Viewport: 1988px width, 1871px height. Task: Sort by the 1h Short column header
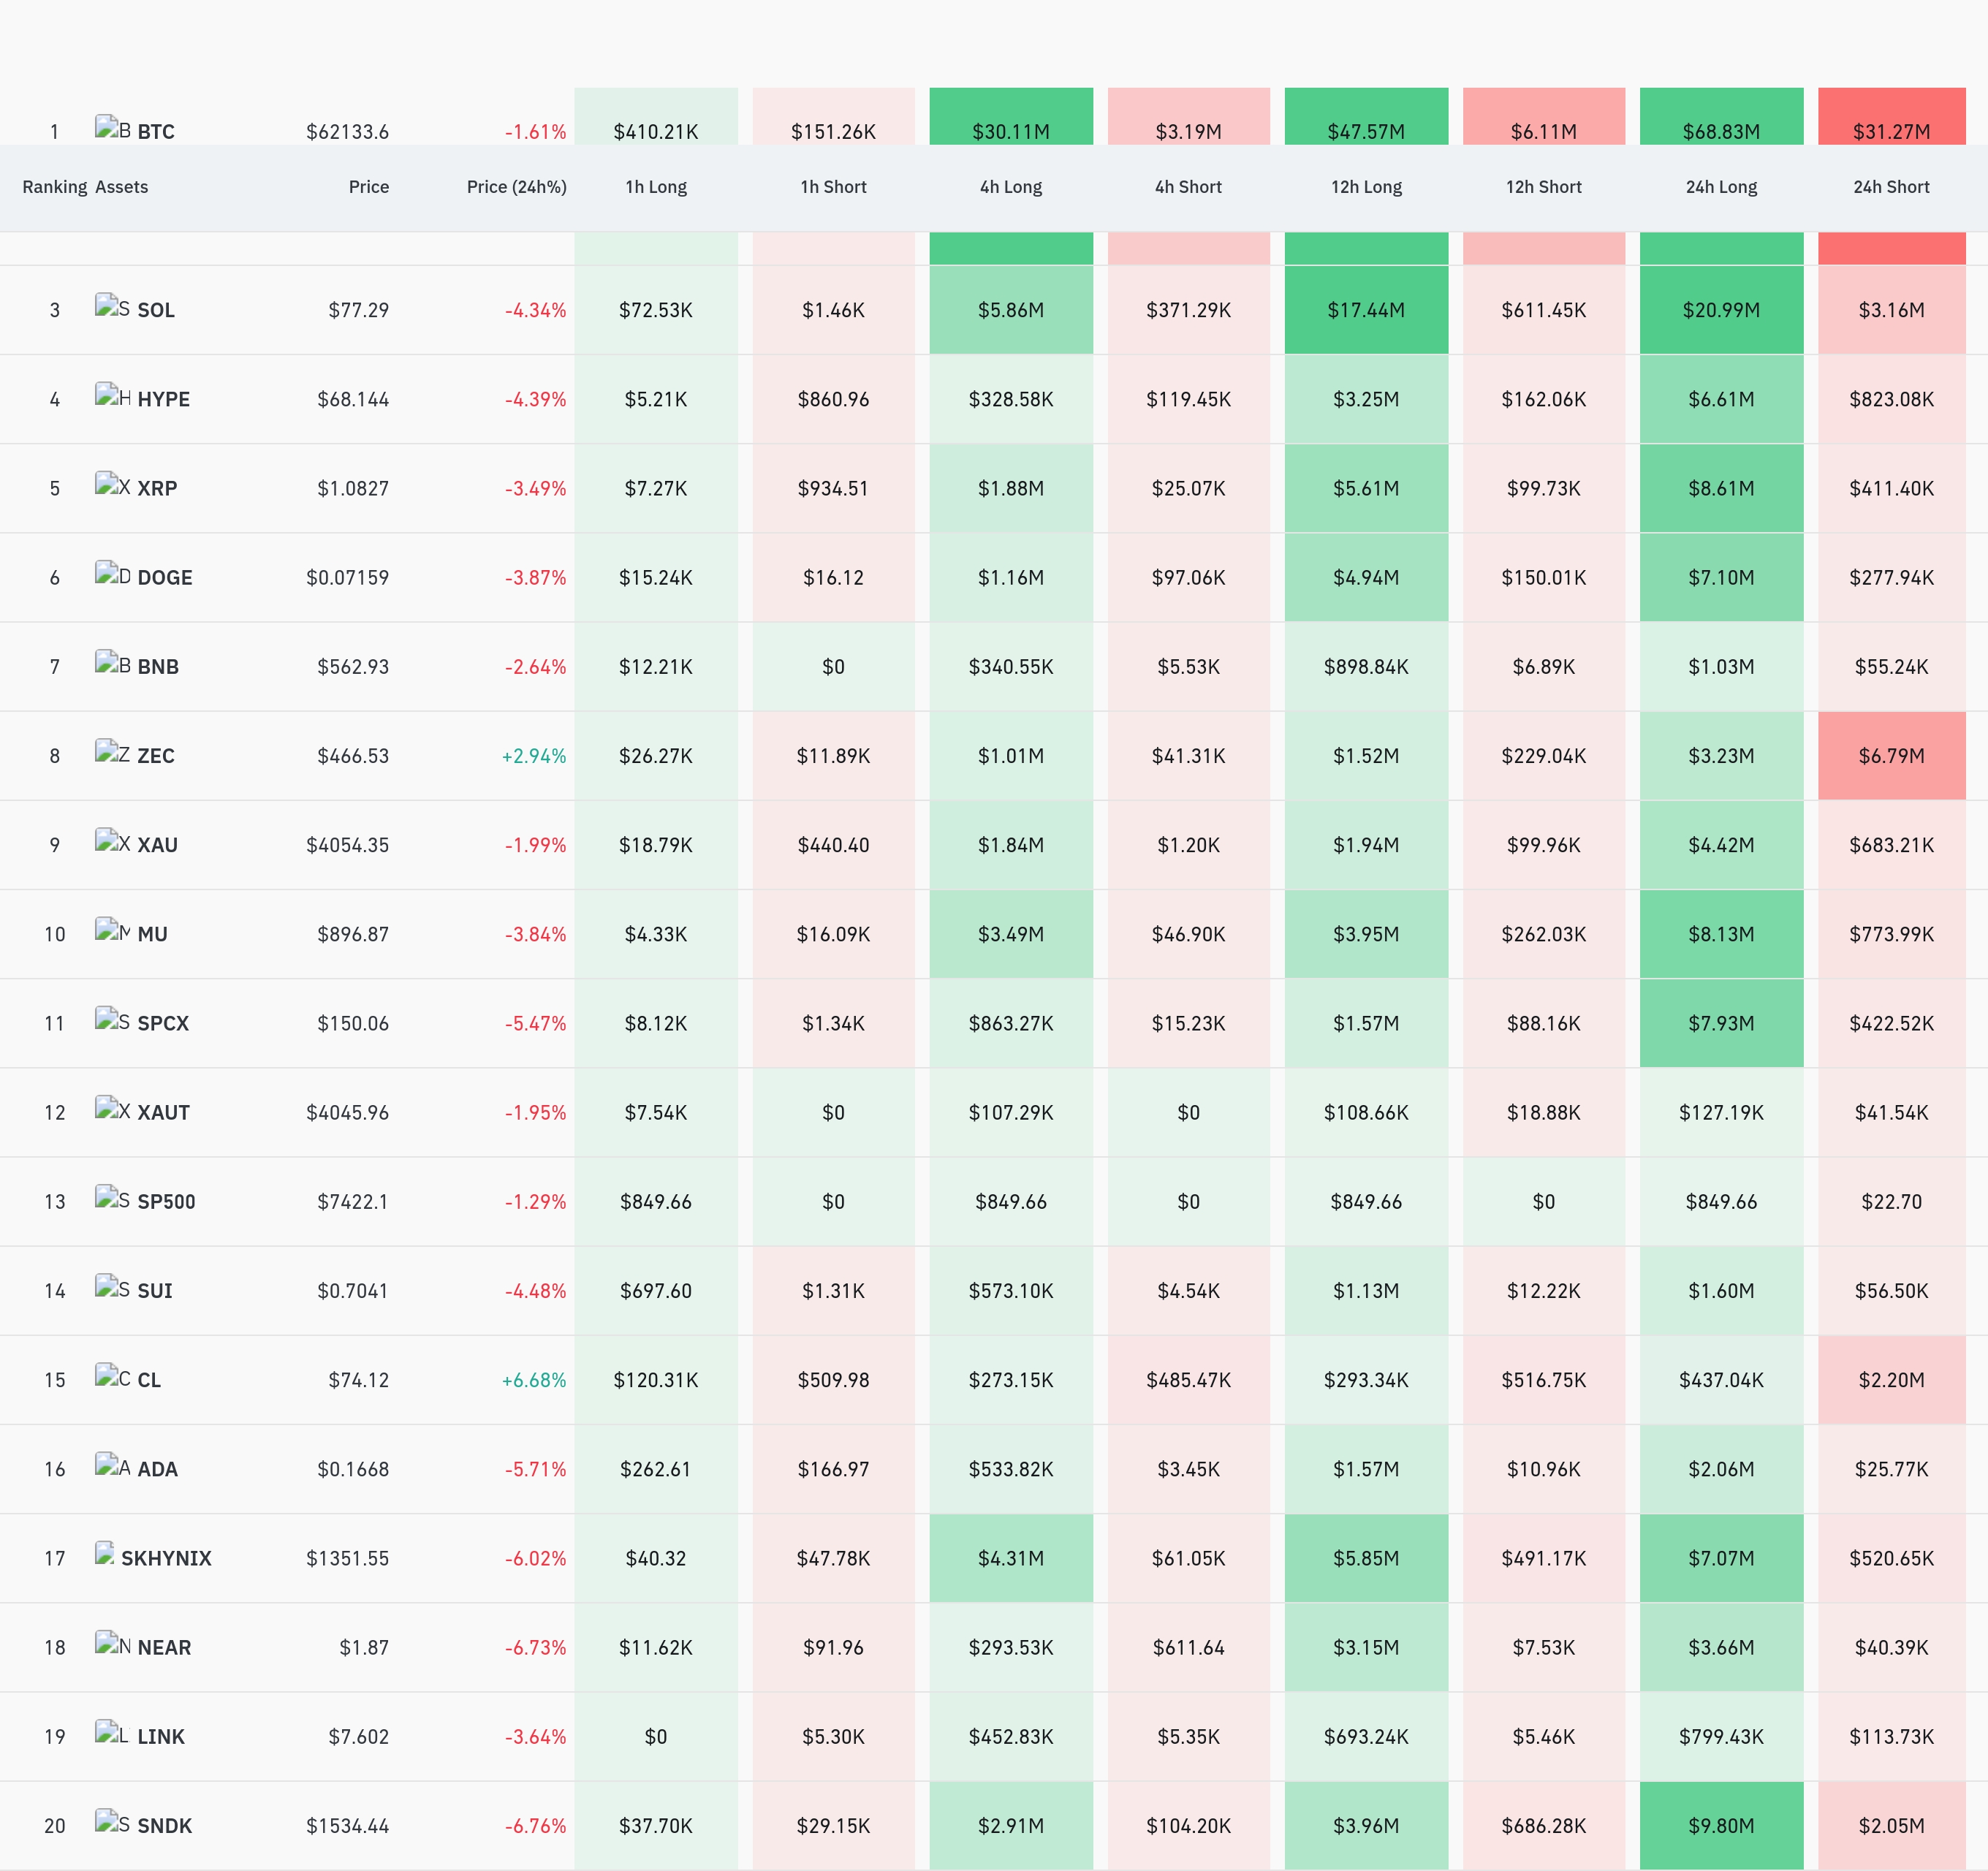tap(833, 187)
